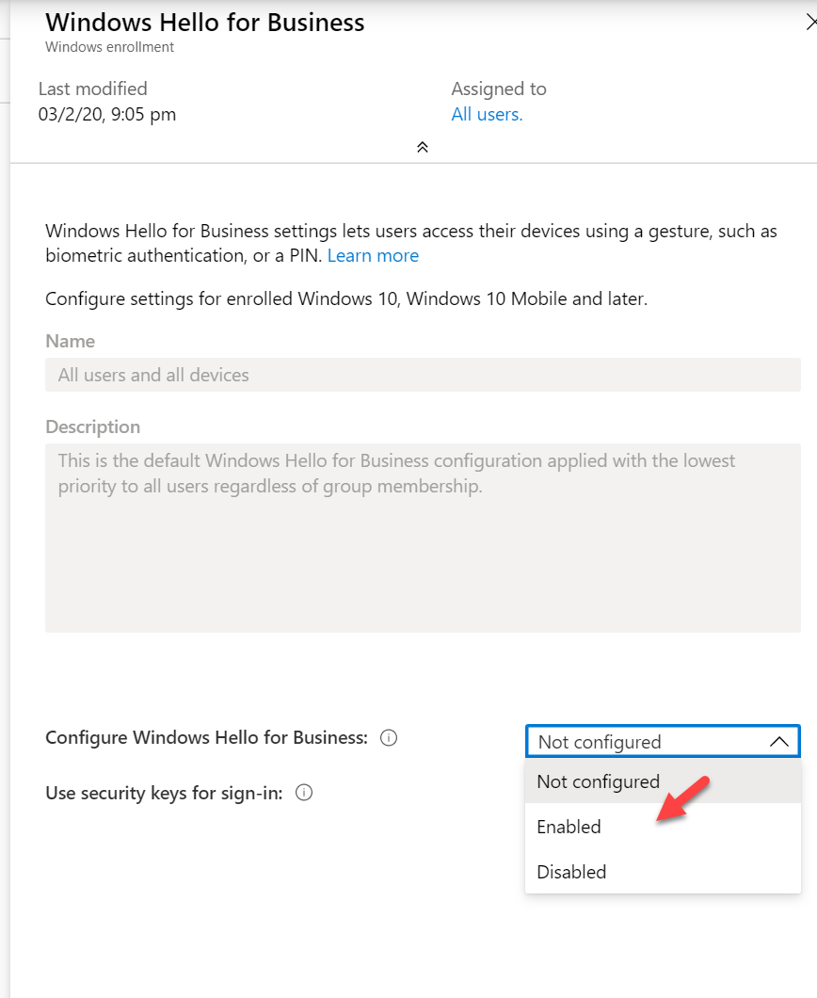Click the Last modified date value
Viewport: 817px width, 998px height.
pos(107,115)
